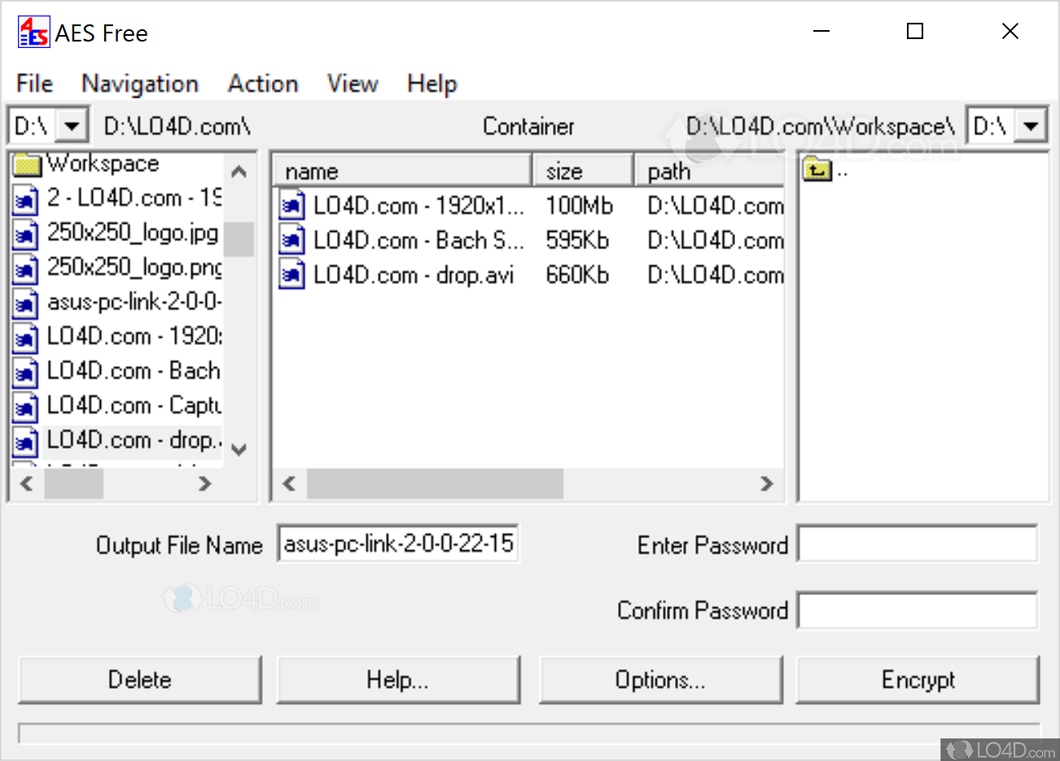Open the View menu
This screenshot has height=761, width=1060.
click(x=352, y=84)
